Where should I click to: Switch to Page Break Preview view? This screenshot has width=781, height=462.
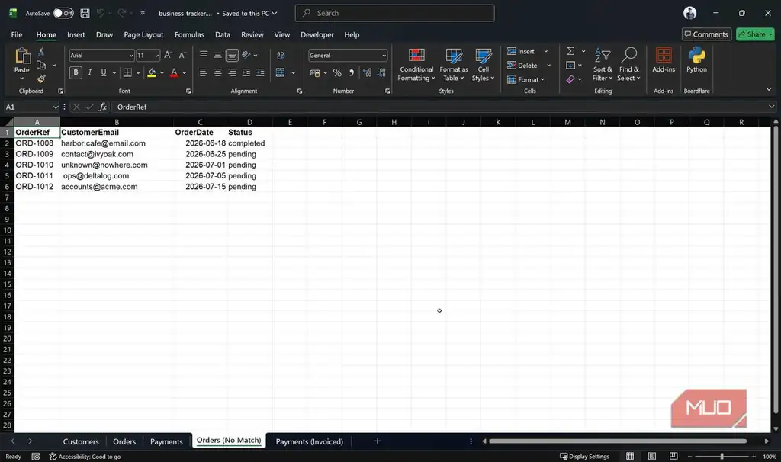(673, 456)
